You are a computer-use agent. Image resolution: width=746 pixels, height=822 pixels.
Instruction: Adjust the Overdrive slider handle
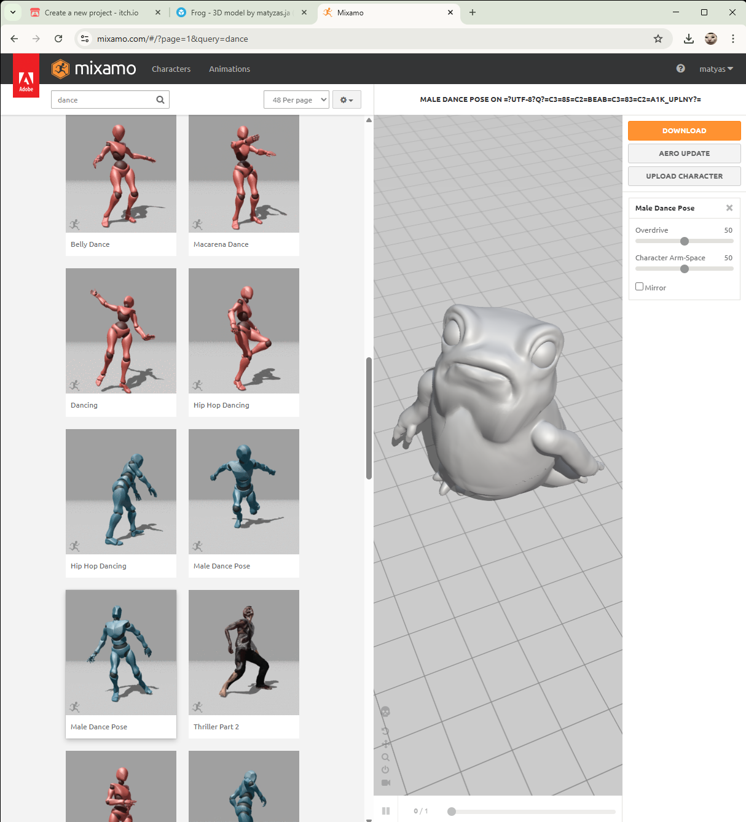tap(685, 241)
